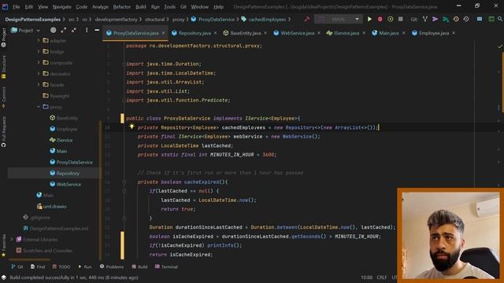This screenshot has height=283, width=504.
Task: Show Git history clock icon
Action: coord(456,19)
